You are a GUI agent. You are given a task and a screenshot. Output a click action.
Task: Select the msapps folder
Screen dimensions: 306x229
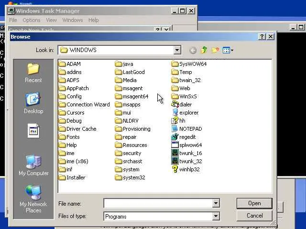128,104
